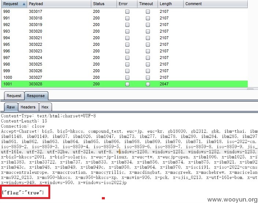
Task: Click status 200 in row 995
Action: 96,44
